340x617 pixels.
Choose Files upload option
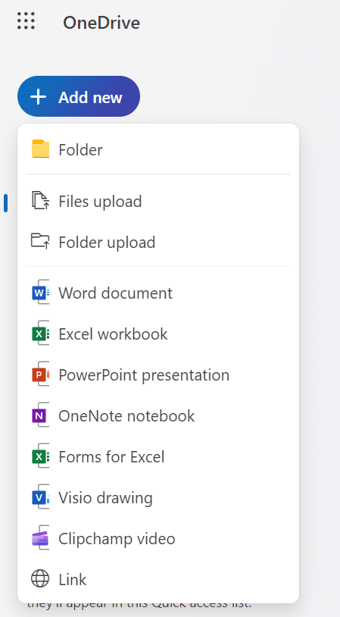[x=158, y=201]
